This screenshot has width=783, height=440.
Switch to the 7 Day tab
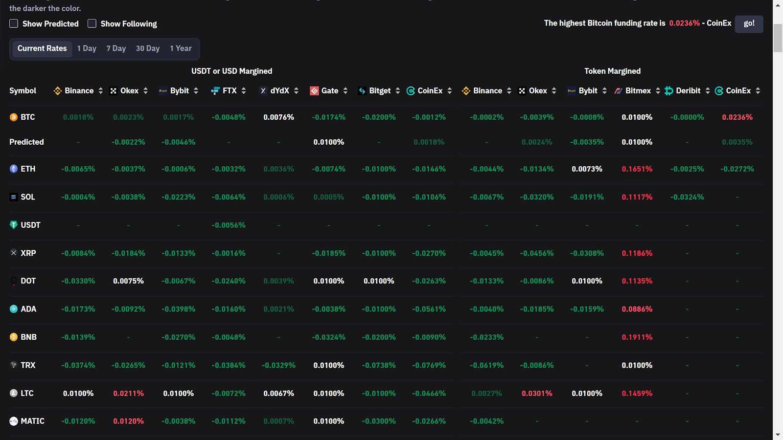116,48
